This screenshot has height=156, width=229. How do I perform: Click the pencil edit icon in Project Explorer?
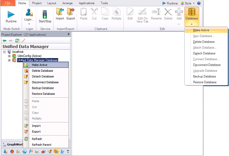(23, 41)
